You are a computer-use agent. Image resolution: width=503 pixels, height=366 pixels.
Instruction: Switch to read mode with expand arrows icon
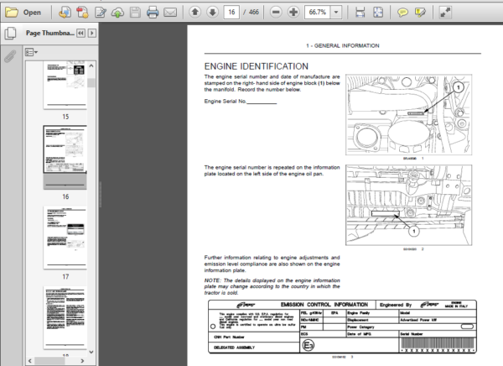pyautogui.click(x=445, y=13)
